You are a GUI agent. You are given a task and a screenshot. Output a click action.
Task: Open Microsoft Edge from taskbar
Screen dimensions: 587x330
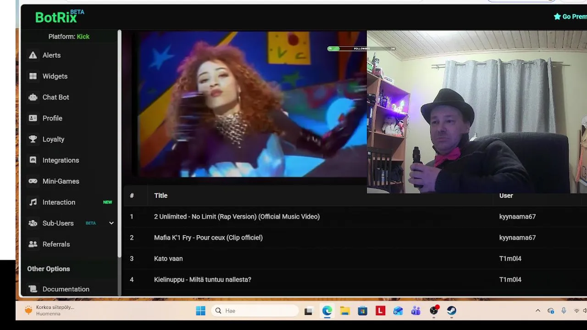pyautogui.click(x=327, y=311)
